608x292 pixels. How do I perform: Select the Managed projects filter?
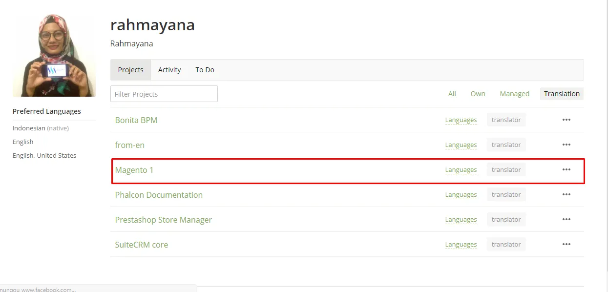coord(515,94)
